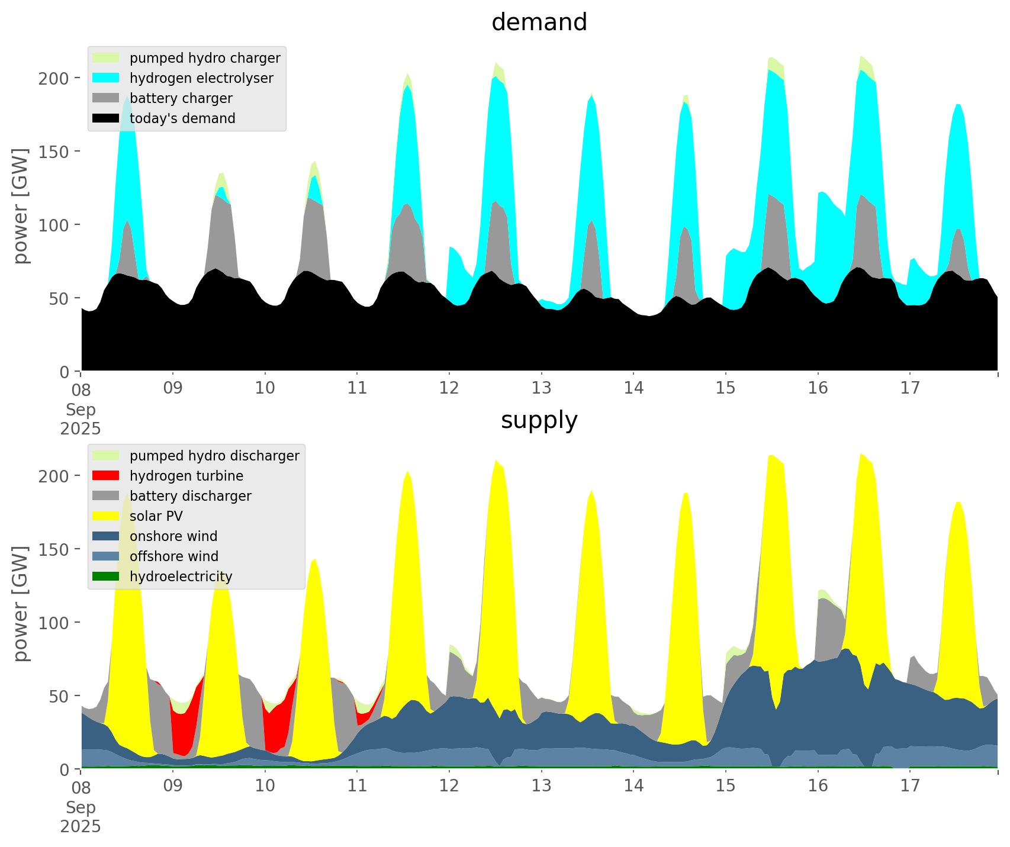1010x847 pixels.
Task: Click the "demand" chart title
Action: click(539, 22)
